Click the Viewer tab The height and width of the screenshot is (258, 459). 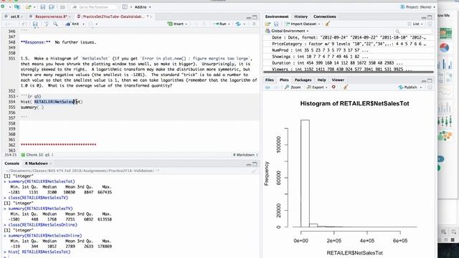click(338, 80)
